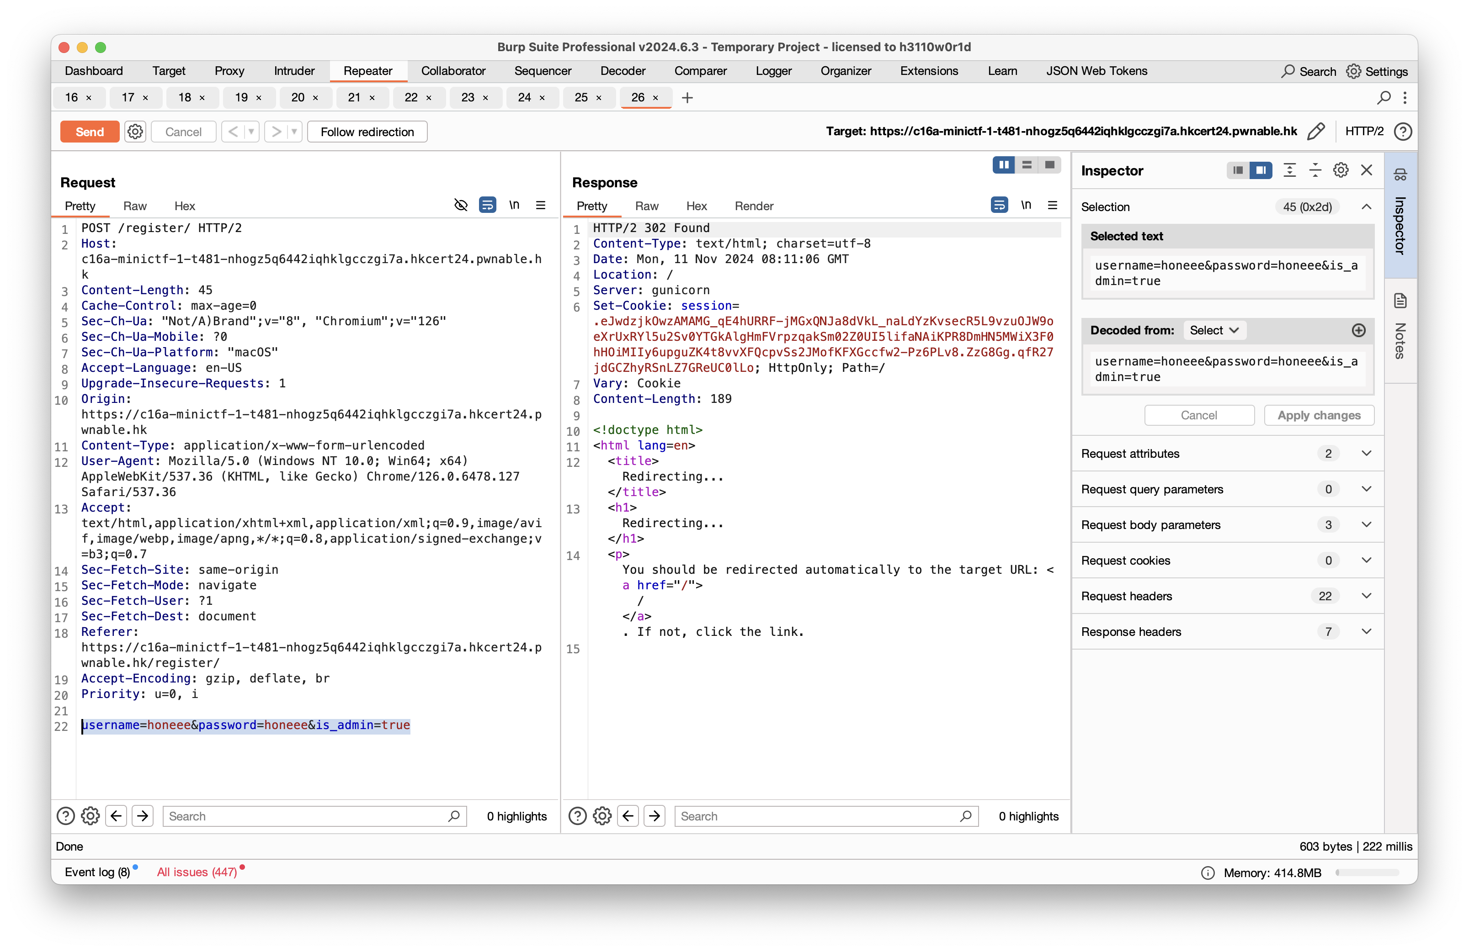Click the memory usage progress bar
The height and width of the screenshot is (952, 1469).
coord(1367,873)
